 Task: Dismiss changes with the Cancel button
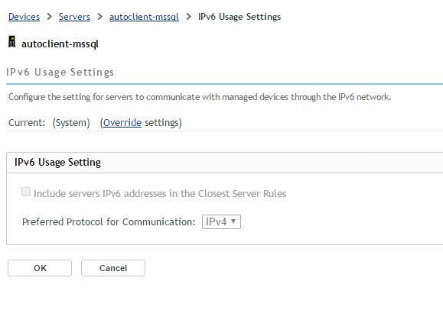[113, 268]
